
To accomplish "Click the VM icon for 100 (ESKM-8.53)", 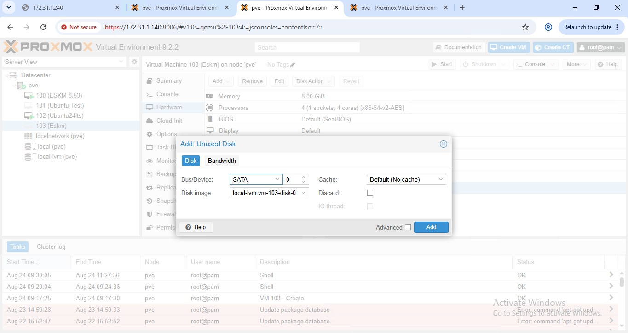I will [29, 96].
